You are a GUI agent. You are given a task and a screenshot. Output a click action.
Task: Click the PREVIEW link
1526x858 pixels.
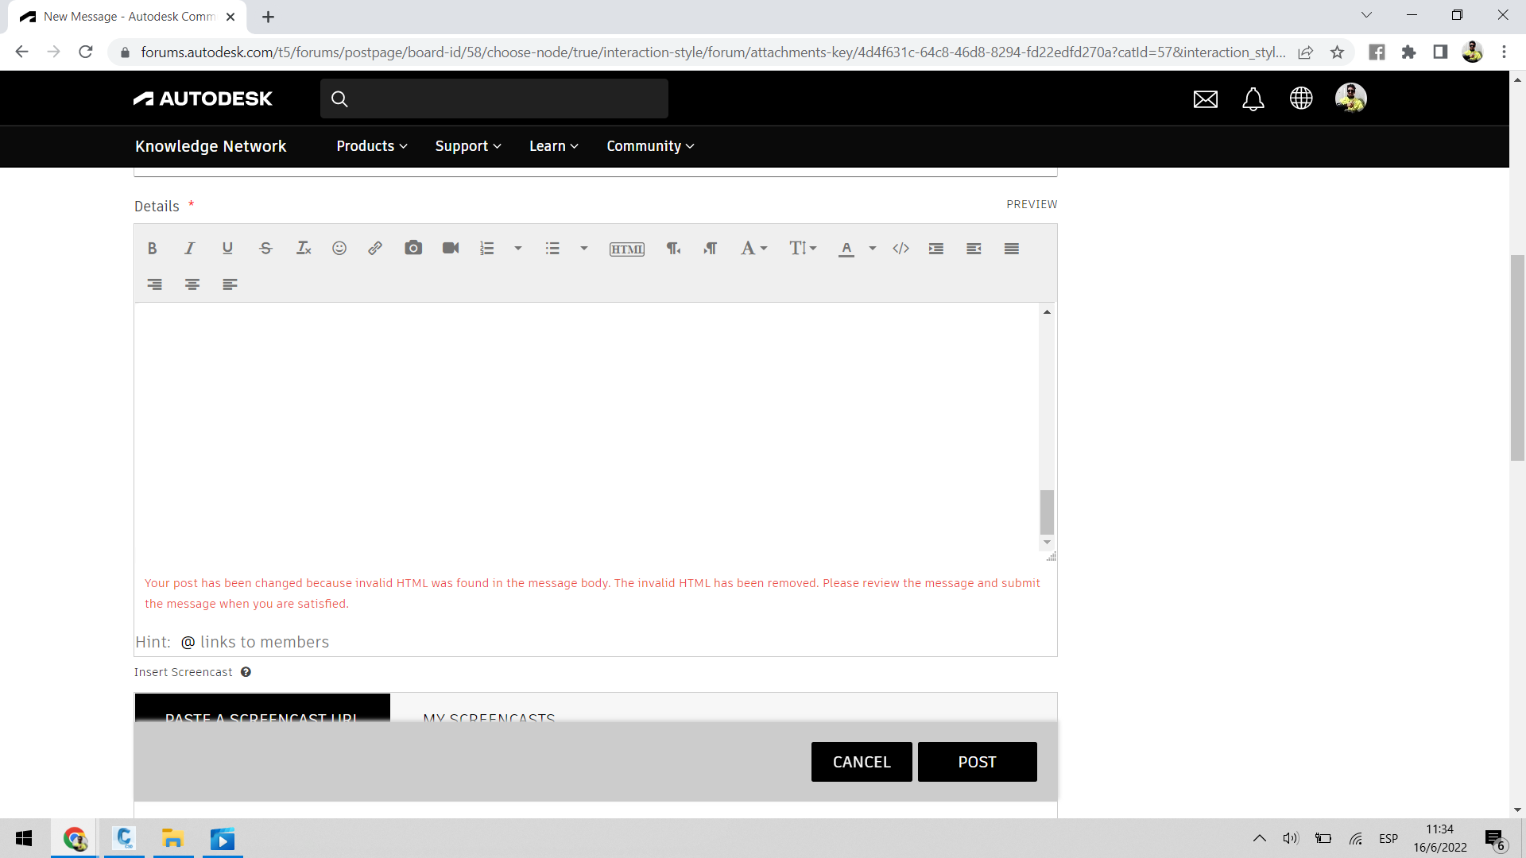(x=1031, y=204)
